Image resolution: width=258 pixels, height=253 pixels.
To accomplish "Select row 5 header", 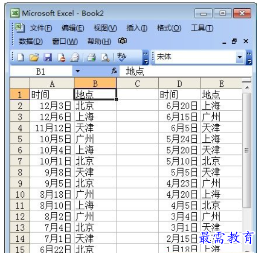I will pyautogui.click(x=20, y=139).
